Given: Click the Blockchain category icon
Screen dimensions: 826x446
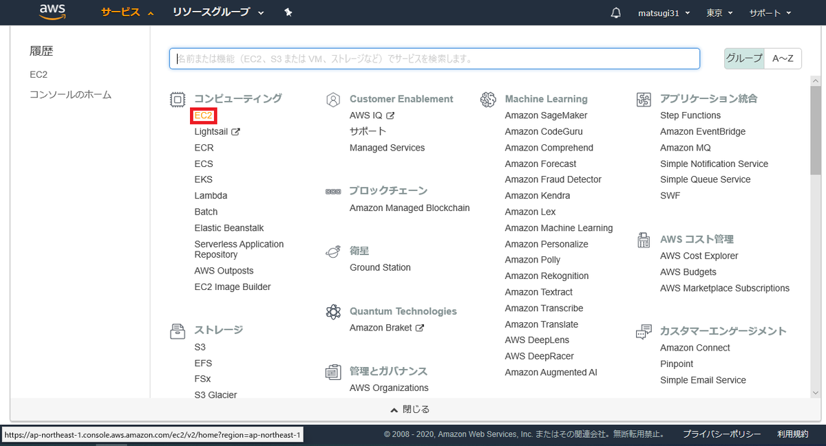Looking at the screenshot, I should coord(333,192).
